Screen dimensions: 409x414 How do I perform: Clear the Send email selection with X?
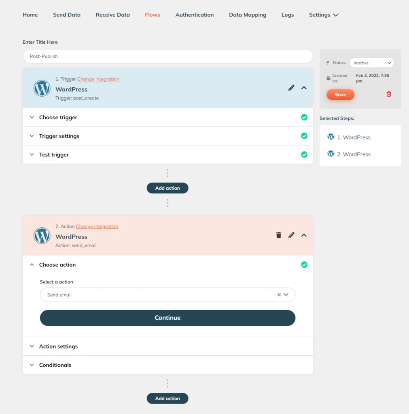279,295
